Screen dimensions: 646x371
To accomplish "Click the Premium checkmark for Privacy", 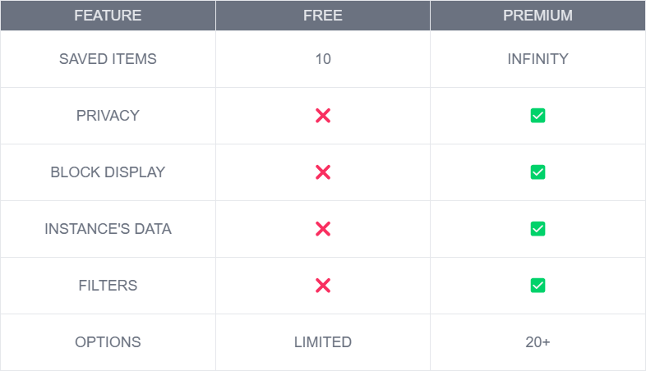I will pyautogui.click(x=538, y=116).
